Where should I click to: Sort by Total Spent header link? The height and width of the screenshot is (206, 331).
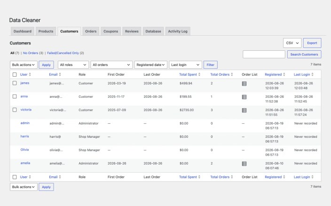pos(188,74)
